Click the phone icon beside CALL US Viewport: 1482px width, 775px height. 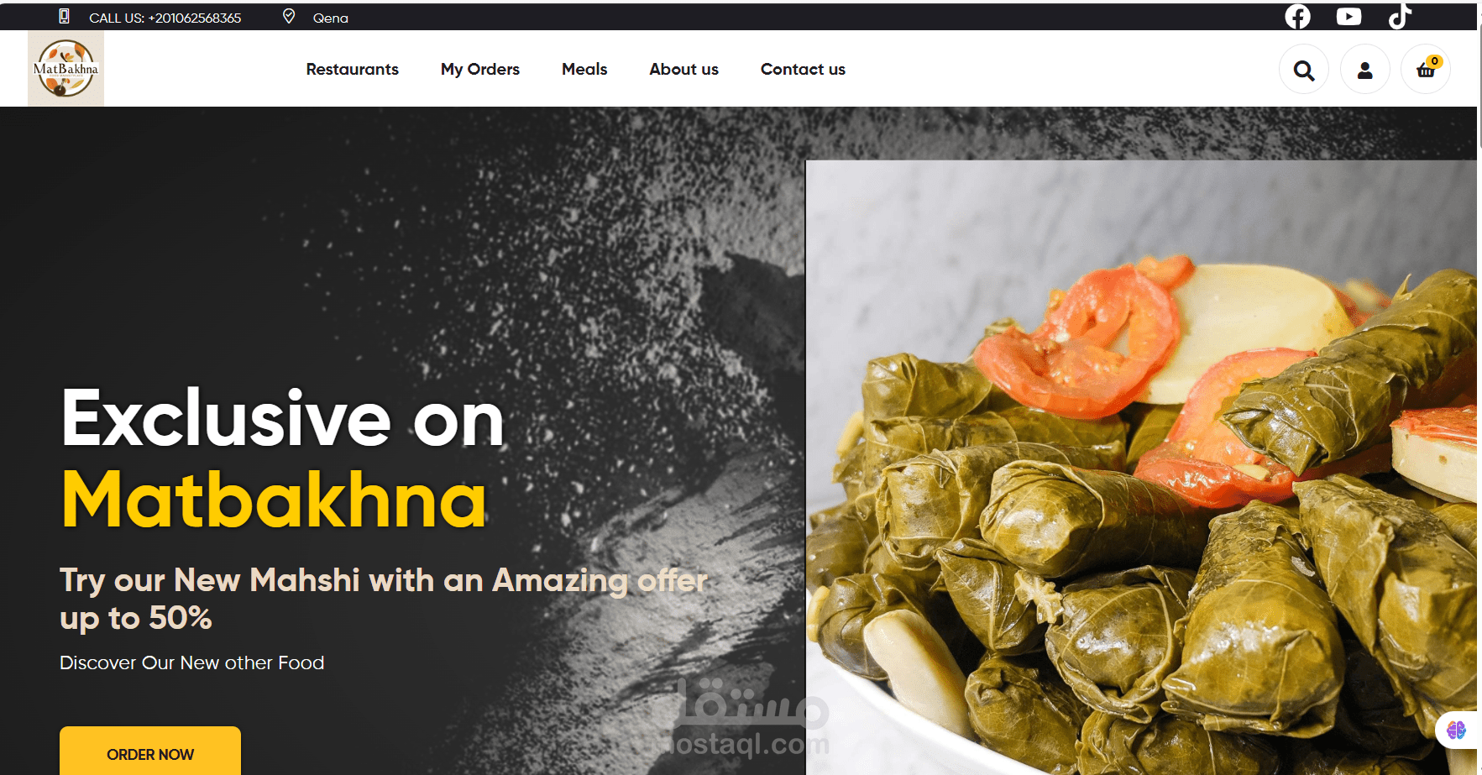(x=64, y=16)
